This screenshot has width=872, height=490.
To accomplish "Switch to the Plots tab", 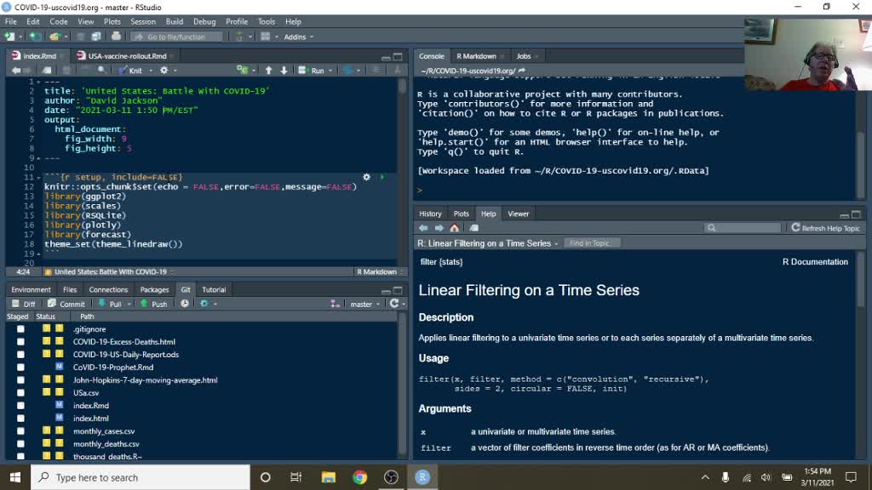I will pos(461,214).
